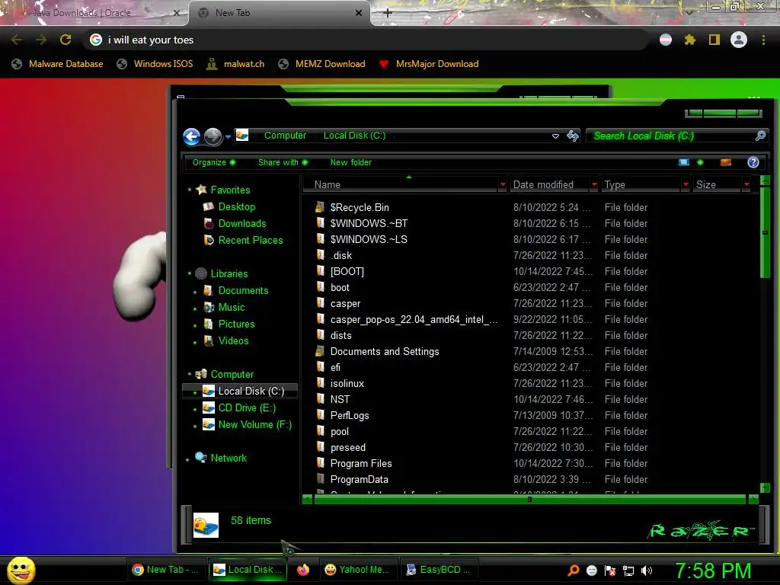Open Windows ISOS bookmark
The image size is (780, 585).
click(155, 64)
